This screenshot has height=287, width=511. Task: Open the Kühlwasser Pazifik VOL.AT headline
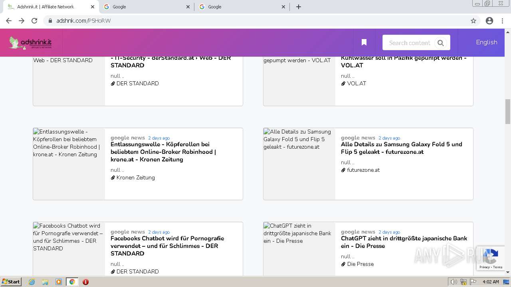404,61
